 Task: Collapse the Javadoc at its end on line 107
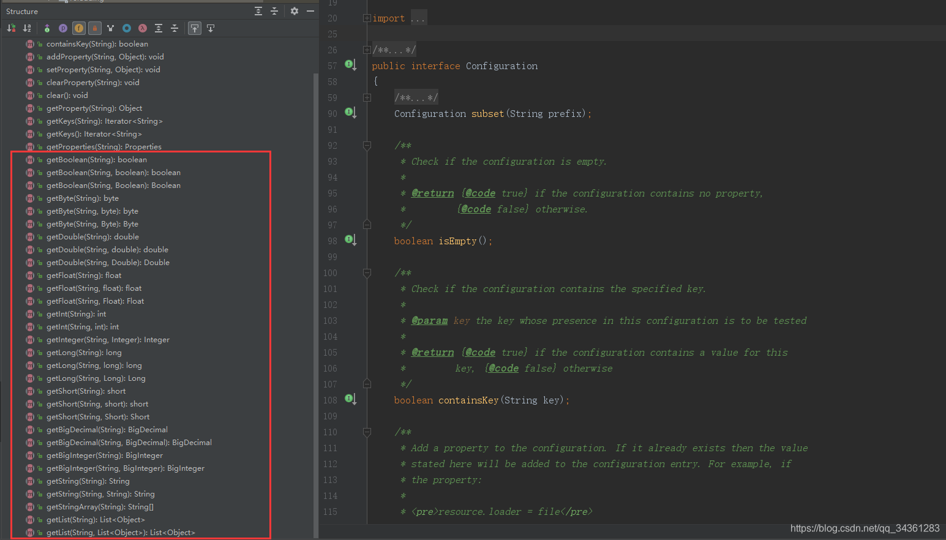(367, 384)
